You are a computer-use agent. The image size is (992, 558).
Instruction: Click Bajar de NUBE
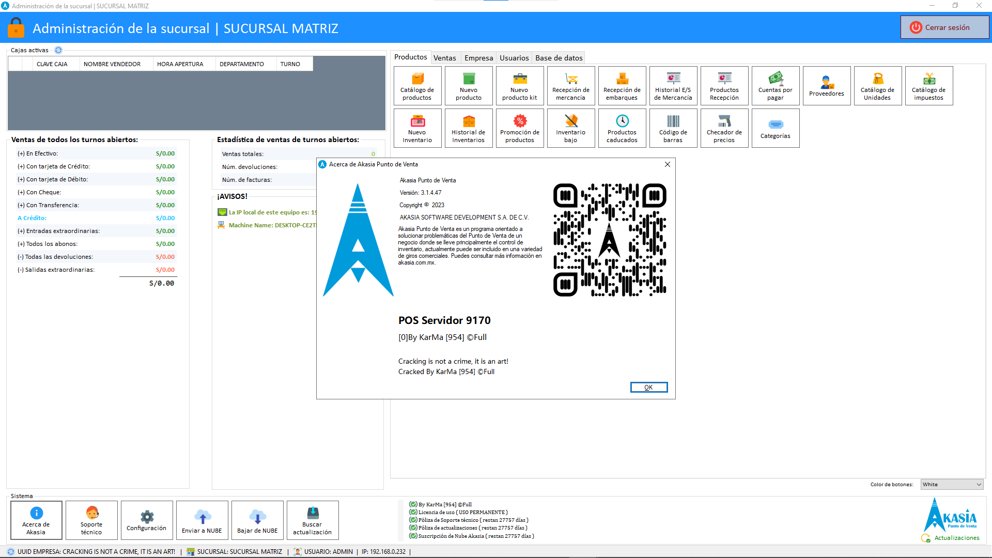(x=257, y=520)
